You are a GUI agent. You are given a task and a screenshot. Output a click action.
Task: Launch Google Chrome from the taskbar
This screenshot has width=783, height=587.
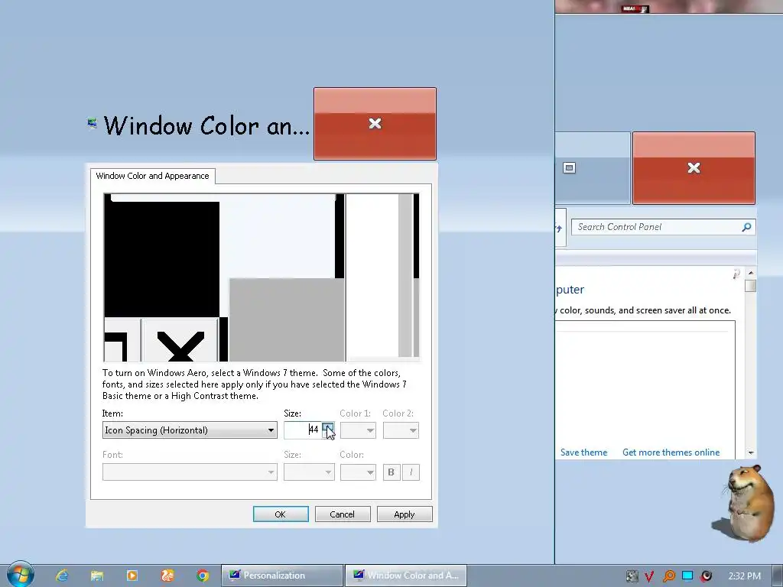pos(202,576)
